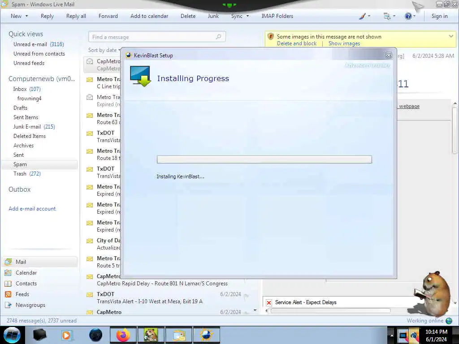
Task: Open Windows Live Mail taskbar button
Action: [179, 335]
